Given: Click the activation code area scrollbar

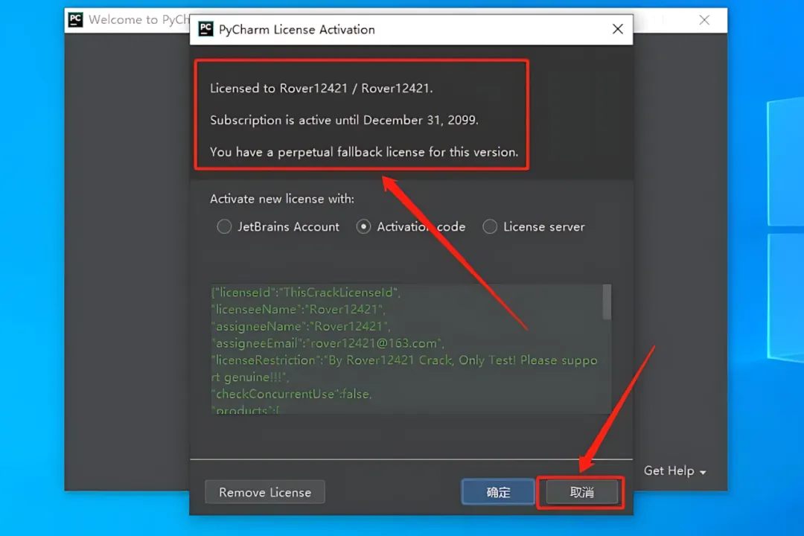Looking at the screenshot, I should click(607, 302).
